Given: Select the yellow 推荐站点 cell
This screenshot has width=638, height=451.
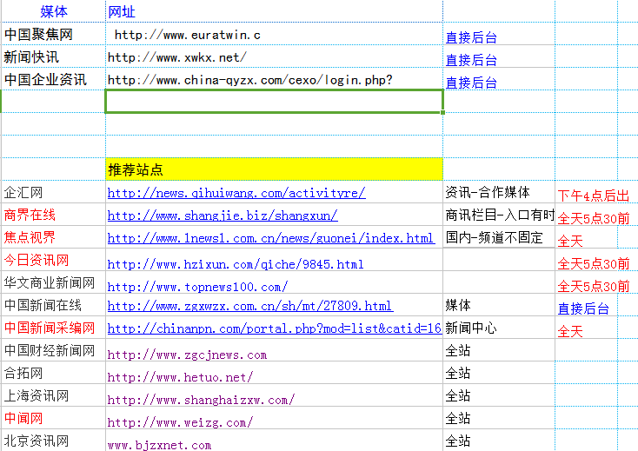Looking at the screenshot, I should (275, 169).
